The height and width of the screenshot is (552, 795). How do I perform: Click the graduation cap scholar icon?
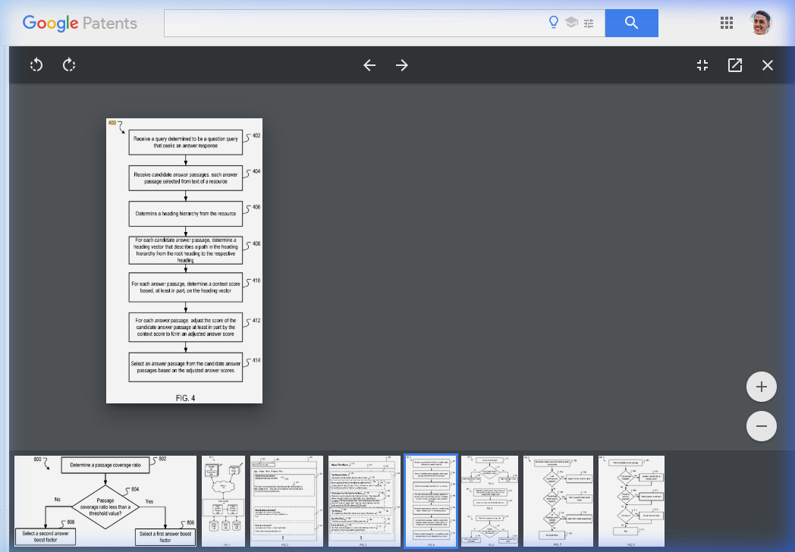click(571, 22)
